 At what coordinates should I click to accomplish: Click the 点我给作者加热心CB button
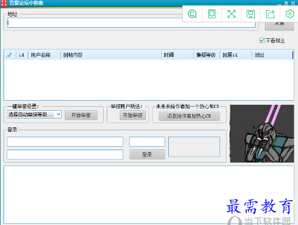pyautogui.click(x=189, y=116)
